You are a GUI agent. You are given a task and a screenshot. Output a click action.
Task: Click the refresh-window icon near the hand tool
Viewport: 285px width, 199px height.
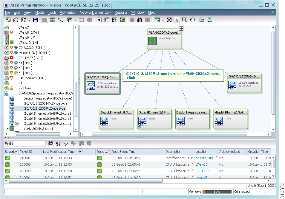pos(202,20)
